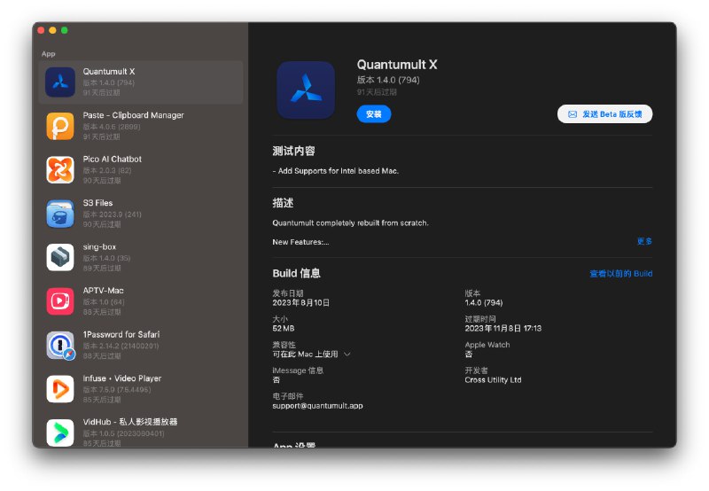Viewport: 709px width, 491px height.
Task: Select Quantumult X row in sidebar
Action: (141, 82)
